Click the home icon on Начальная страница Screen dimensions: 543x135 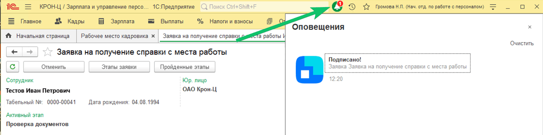(9, 36)
